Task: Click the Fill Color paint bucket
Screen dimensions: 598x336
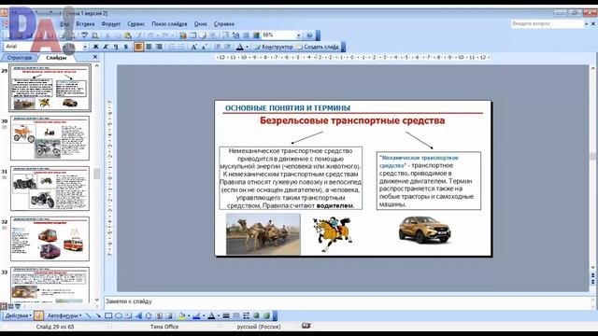Action: tap(182, 315)
